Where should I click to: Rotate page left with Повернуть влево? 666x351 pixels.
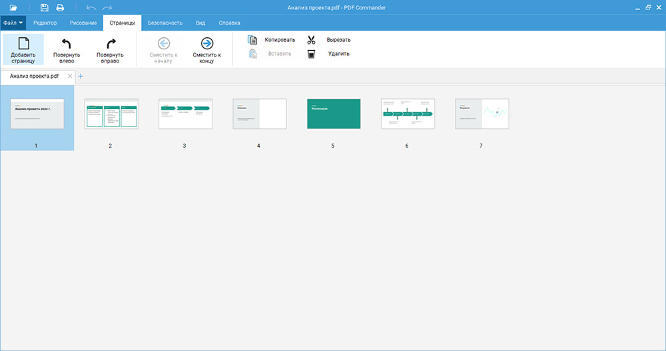point(67,51)
